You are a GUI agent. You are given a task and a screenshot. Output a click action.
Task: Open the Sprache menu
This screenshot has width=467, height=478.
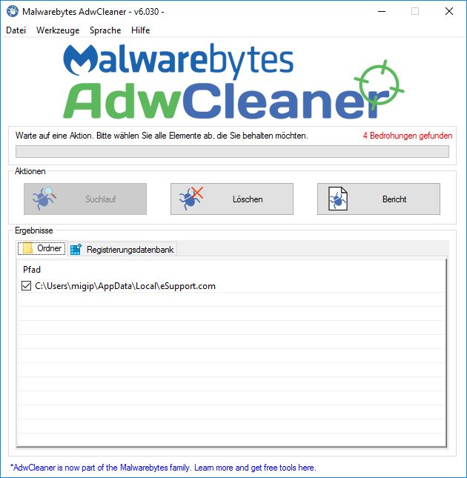[105, 30]
